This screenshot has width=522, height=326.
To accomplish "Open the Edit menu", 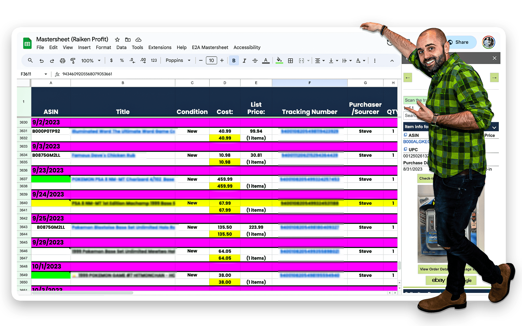I will [x=53, y=47].
